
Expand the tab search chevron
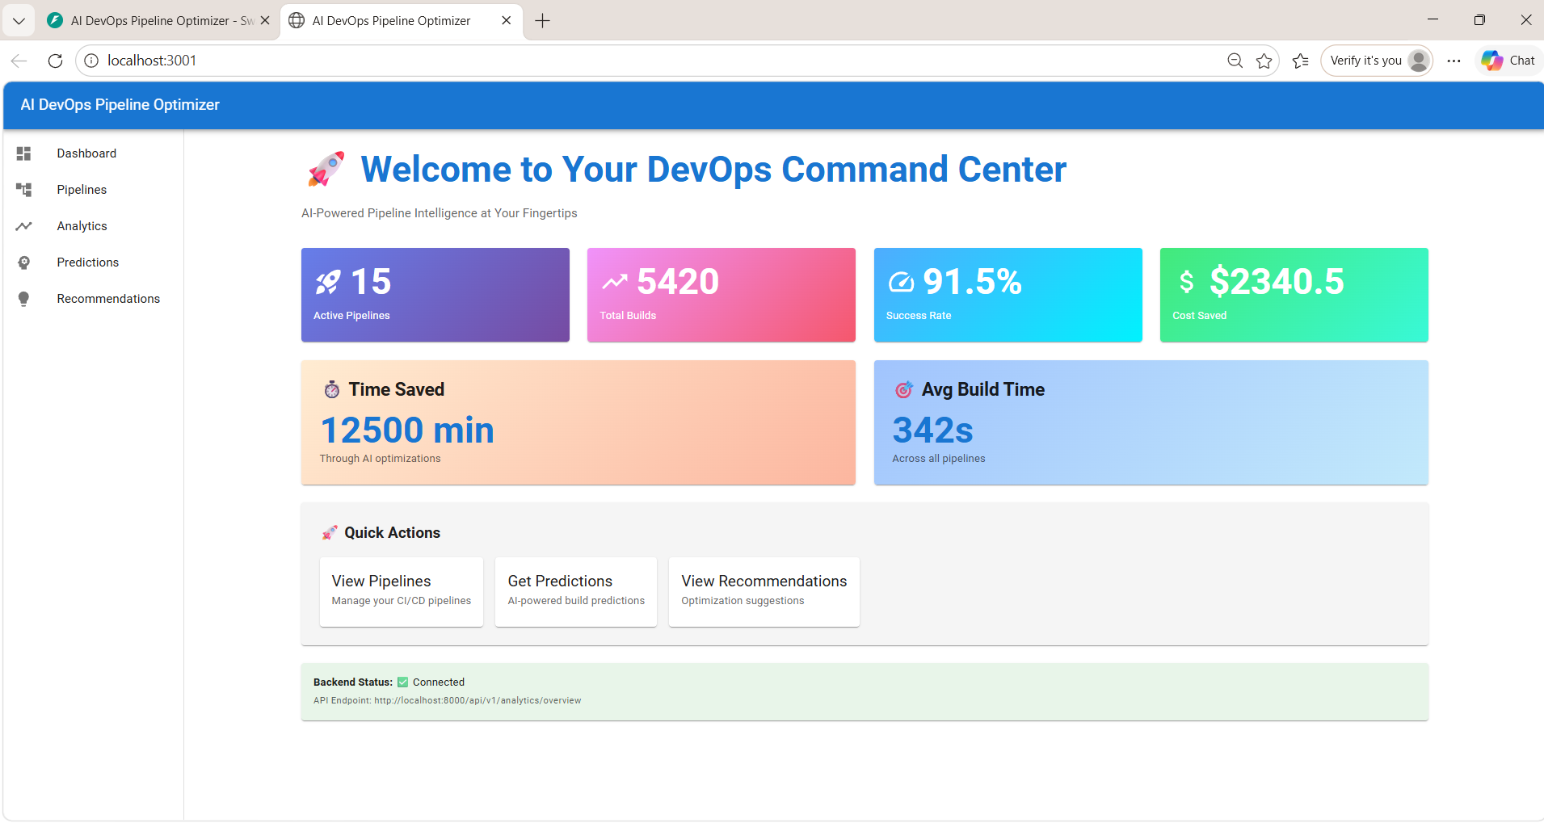(x=19, y=20)
